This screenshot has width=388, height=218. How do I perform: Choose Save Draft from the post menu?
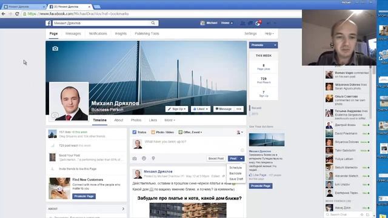click(x=236, y=179)
